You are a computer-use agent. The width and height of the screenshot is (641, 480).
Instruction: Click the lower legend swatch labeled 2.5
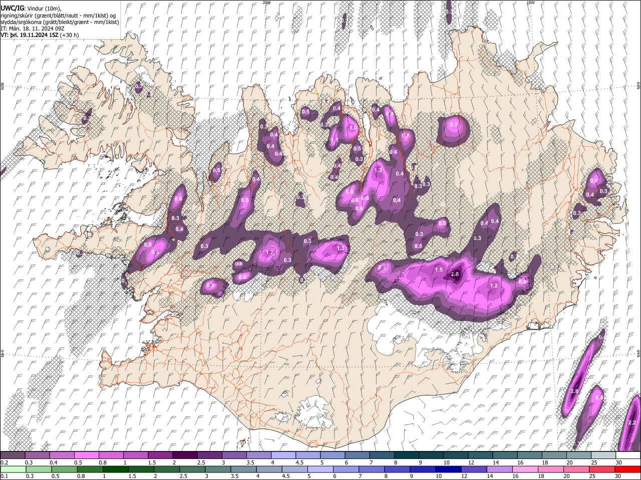click(x=191, y=469)
